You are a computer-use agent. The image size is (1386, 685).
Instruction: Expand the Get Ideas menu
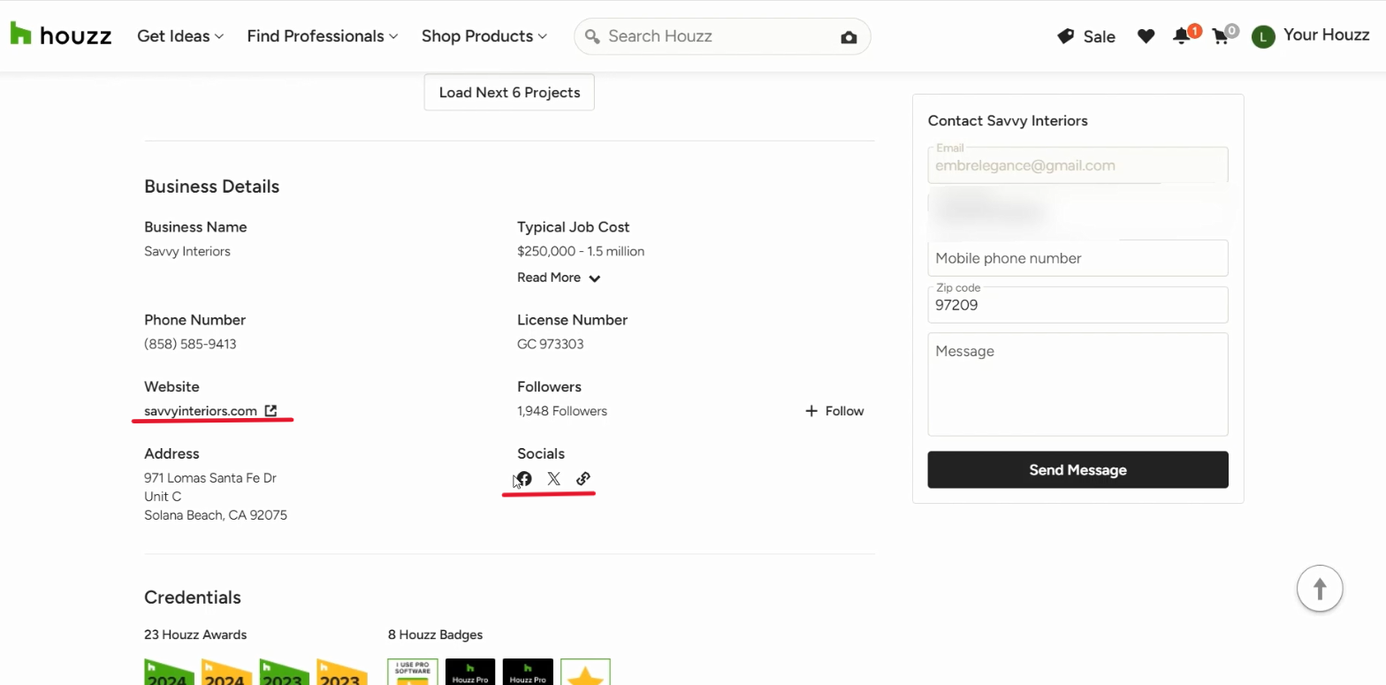(180, 36)
